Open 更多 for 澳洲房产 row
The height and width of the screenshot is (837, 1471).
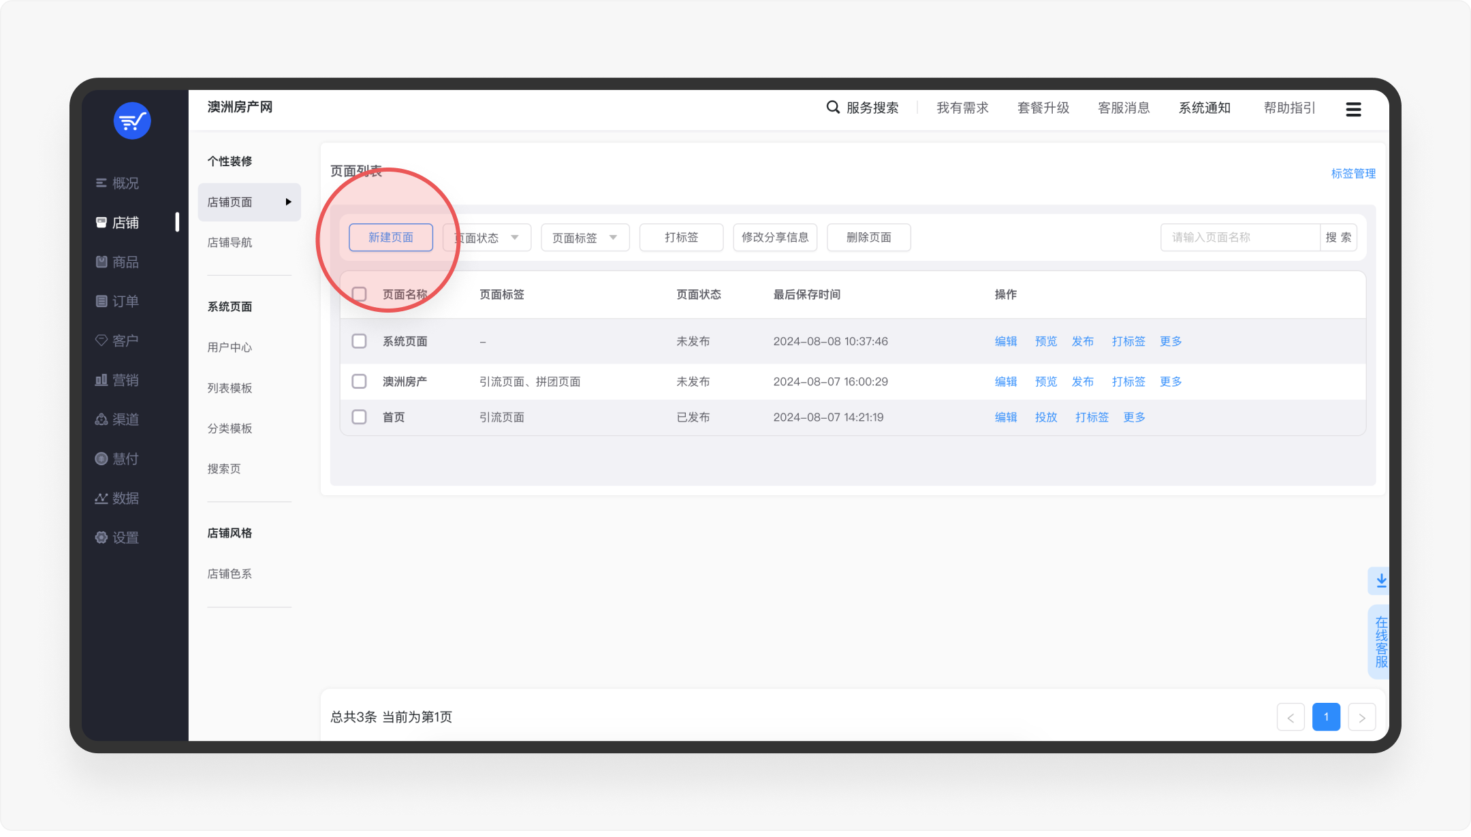[x=1171, y=381]
